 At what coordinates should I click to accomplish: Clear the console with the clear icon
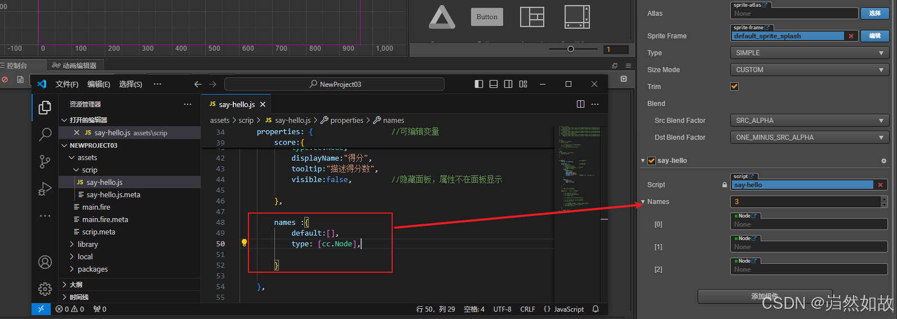click(x=5, y=79)
